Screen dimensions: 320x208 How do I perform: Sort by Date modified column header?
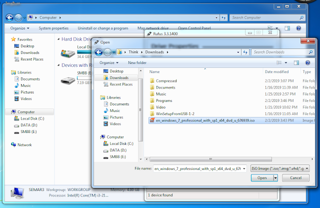276,72
